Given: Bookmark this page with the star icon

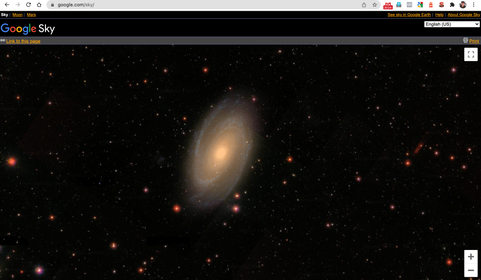Looking at the screenshot, I should pos(374,5).
